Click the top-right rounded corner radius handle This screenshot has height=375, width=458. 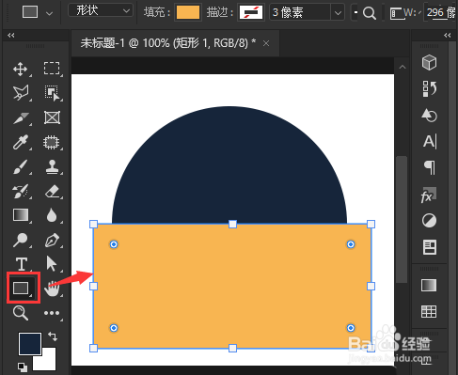351,244
